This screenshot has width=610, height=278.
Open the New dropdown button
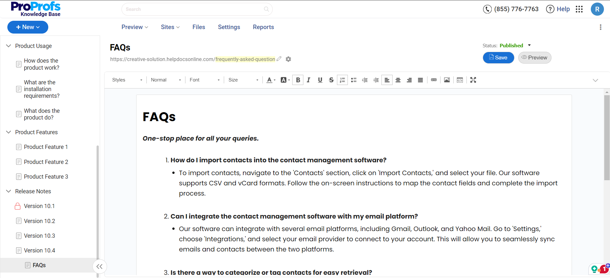[x=28, y=27]
